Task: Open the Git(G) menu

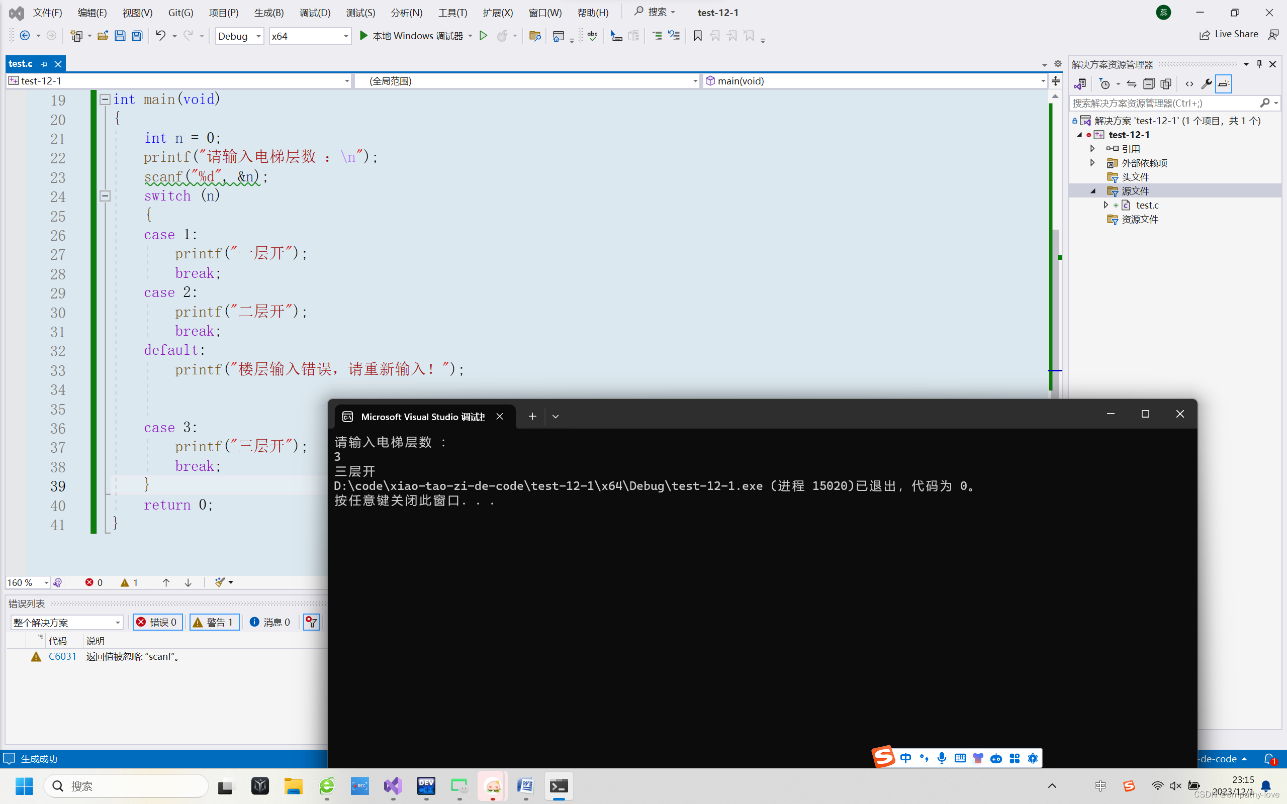Action: pos(181,12)
